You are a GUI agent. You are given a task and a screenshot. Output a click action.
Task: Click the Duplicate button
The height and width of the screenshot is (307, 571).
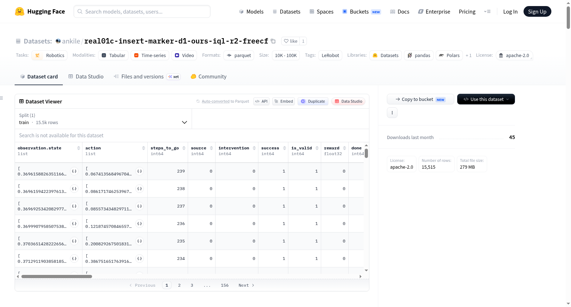click(x=313, y=101)
